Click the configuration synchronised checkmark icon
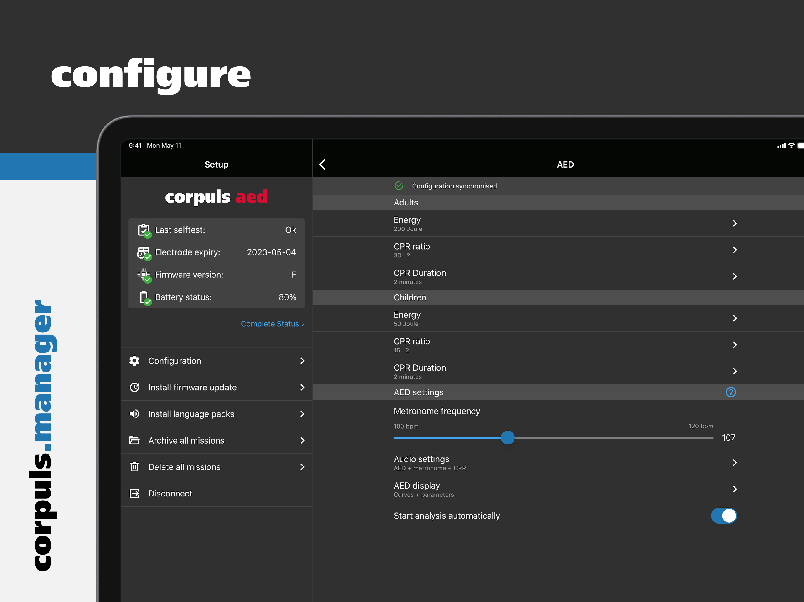 399,185
